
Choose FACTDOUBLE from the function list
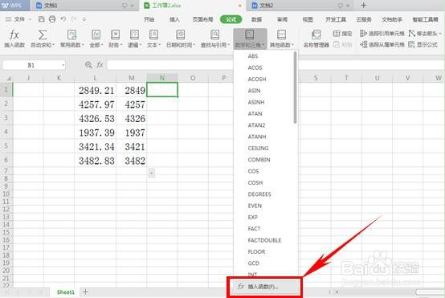tap(264, 240)
